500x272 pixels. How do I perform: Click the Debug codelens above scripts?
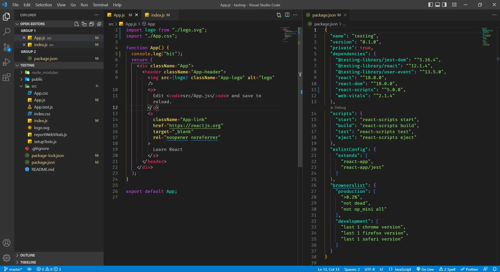click(x=340, y=107)
